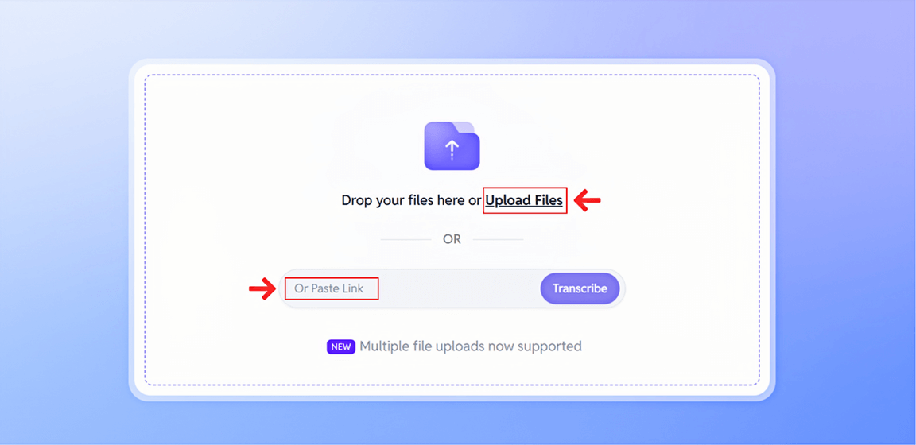Open the Upload Files link
Screen dimensions: 916x445
524,200
